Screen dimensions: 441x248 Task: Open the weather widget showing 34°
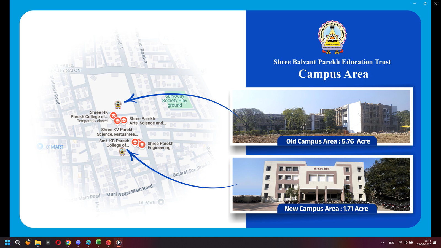point(28,242)
